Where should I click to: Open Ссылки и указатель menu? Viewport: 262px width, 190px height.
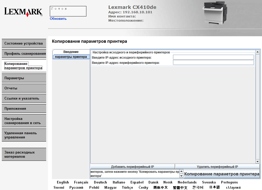[x=24, y=99]
